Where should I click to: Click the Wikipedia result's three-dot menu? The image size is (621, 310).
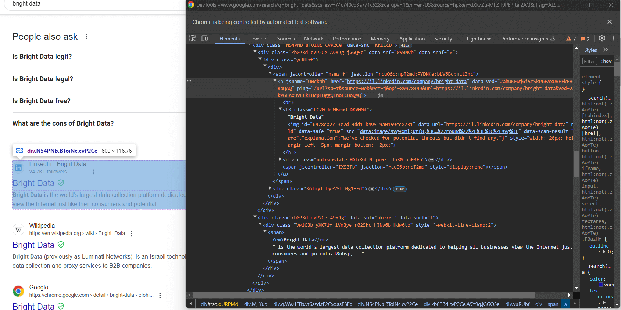tap(131, 234)
